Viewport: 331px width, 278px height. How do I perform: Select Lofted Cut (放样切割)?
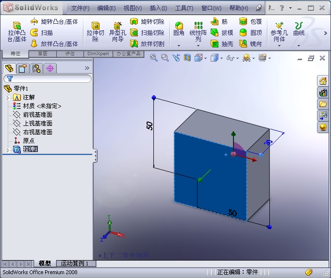click(147, 44)
